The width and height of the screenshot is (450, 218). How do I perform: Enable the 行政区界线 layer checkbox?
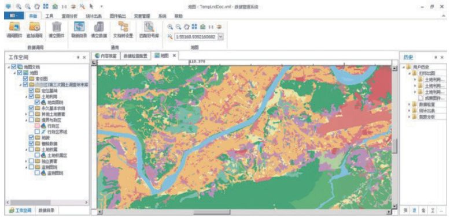click(37, 131)
